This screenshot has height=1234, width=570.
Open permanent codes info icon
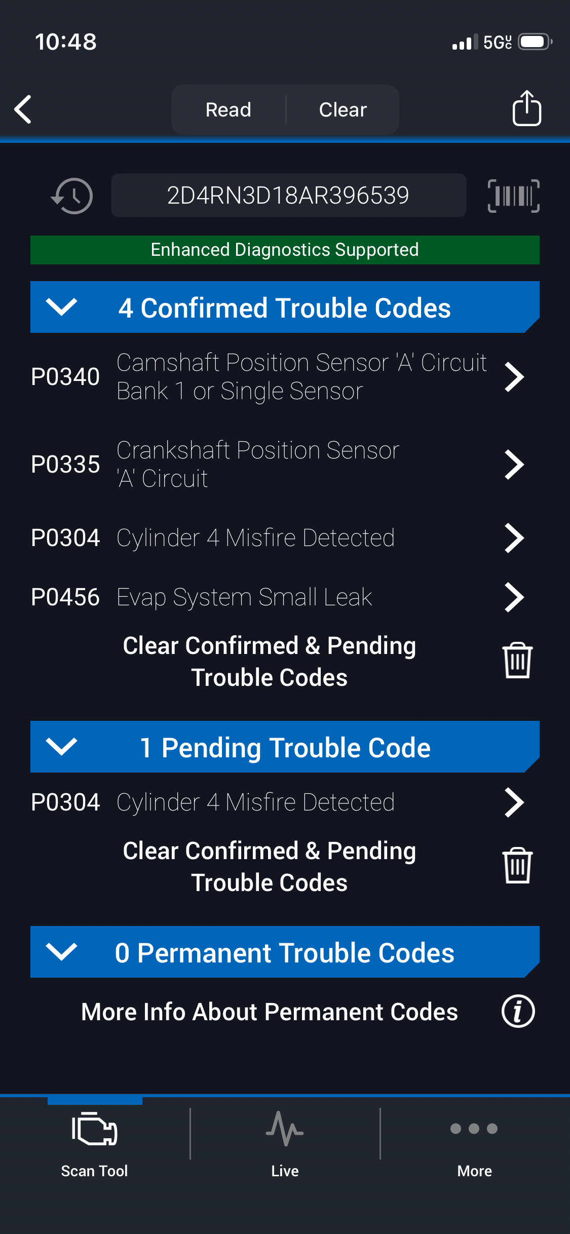coord(518,1012)
